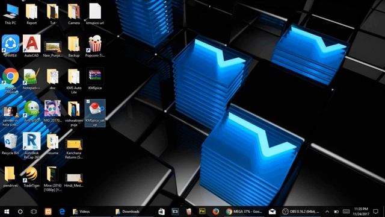Open the clock showing 11:35 PM
The image size is (385, 217).
pyautogui.click(x=361, y=212)
